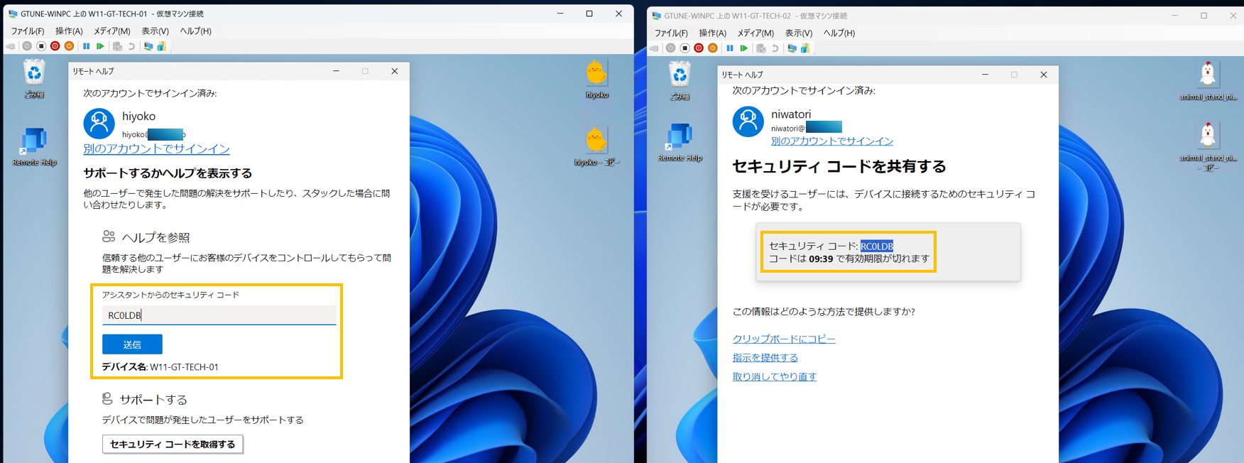Reset W11-GT-TECH-01 VM with green arrow icon

pos(100,46)
